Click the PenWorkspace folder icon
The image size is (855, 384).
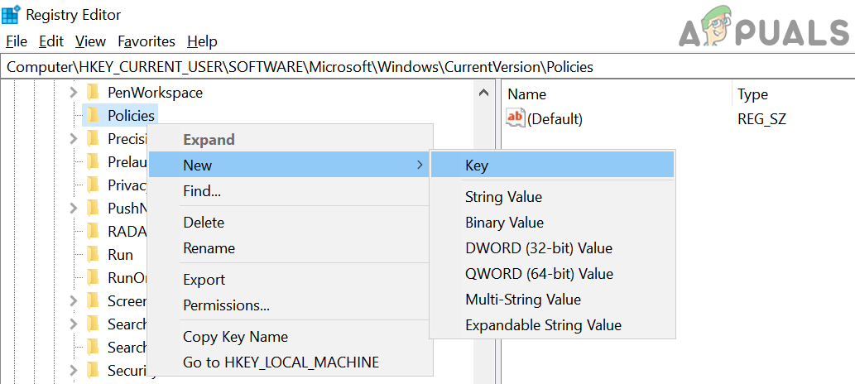[94, 93]
